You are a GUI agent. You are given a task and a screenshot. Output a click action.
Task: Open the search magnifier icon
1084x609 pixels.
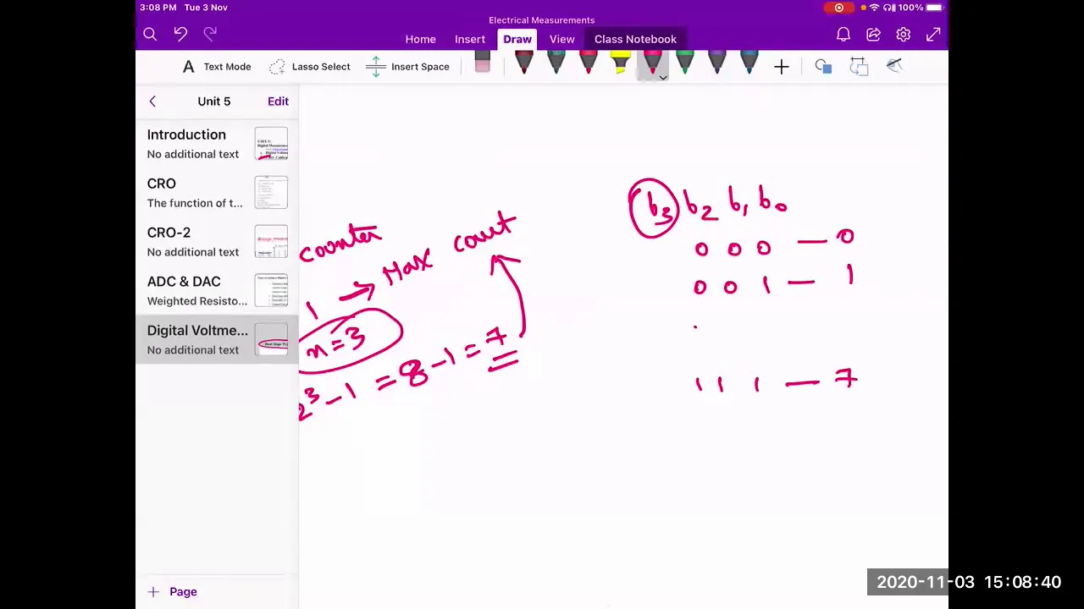point(150,35)
